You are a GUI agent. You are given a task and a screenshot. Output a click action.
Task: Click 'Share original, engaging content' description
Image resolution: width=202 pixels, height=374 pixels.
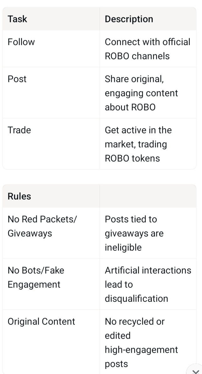pos(141,86)
